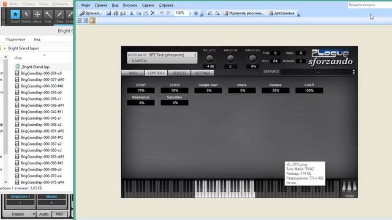
Task: Click the Copy icon in toolbar
Action: [138, 13]
